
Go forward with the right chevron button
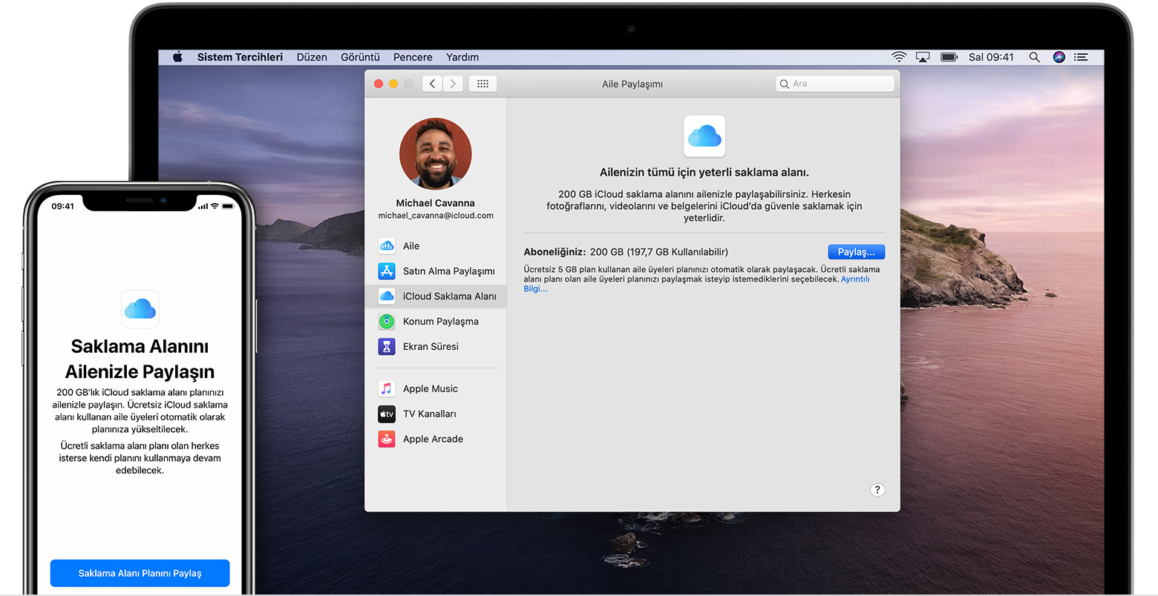pyautogui.click(x=454, y=84)
